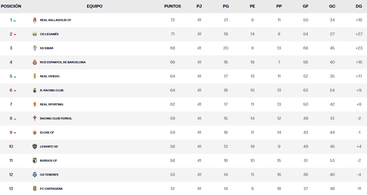
Task: Click the Real Valladolid CF club crest
Action: tap(35, 20)
